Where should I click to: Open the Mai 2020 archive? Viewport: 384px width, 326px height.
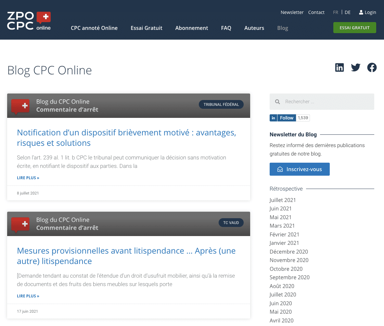tap(281, 312)
